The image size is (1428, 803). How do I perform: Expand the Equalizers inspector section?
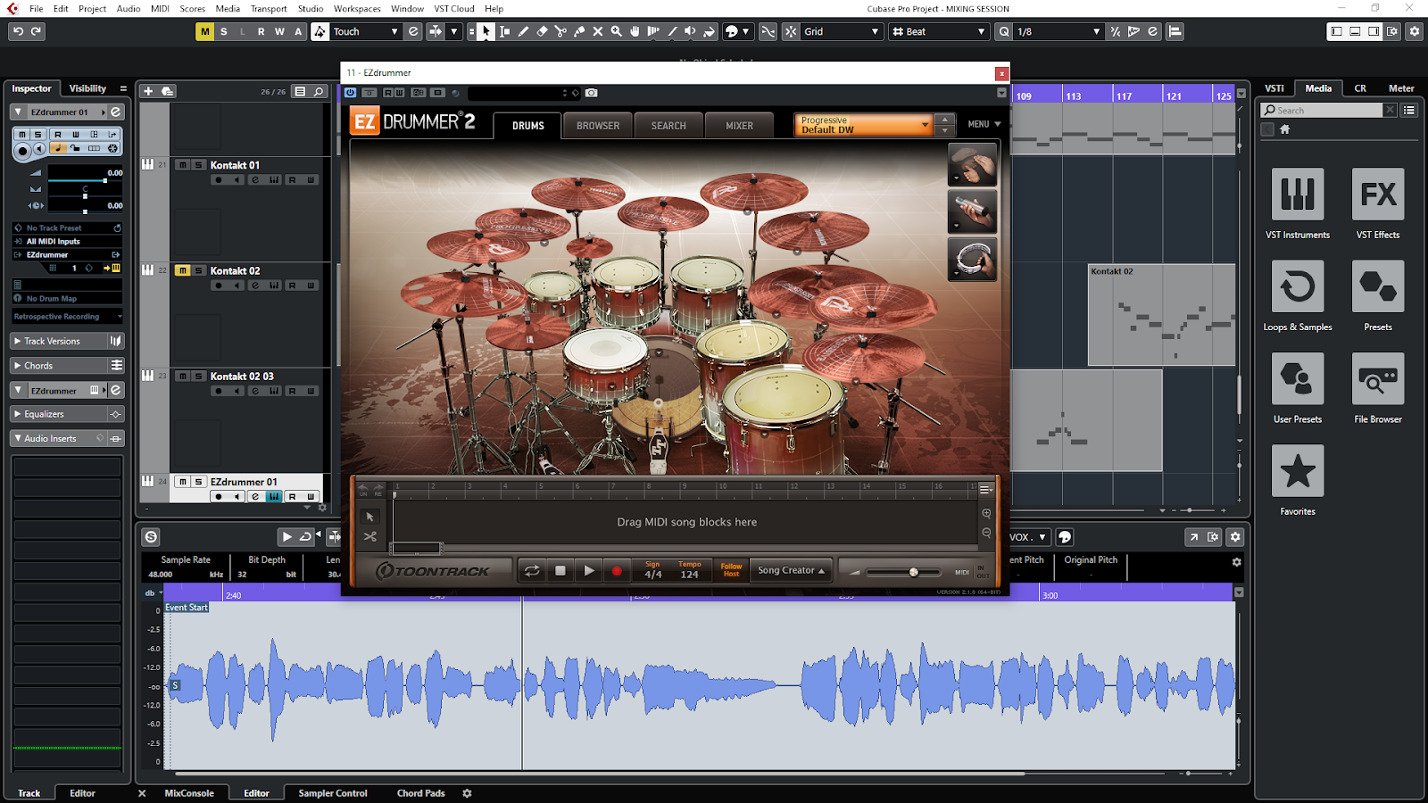67,414
